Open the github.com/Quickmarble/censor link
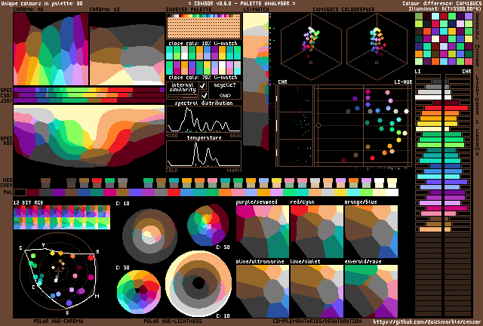The height and width of the screenshot is (326, 483). point(426,321)
